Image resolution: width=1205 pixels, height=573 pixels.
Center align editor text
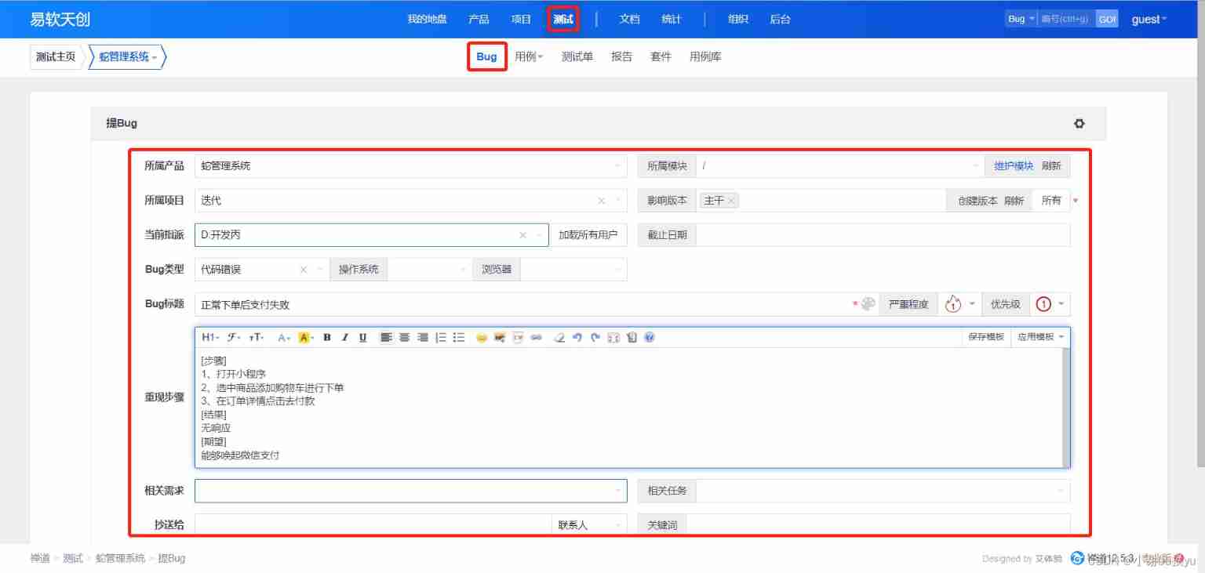point(404,337)
